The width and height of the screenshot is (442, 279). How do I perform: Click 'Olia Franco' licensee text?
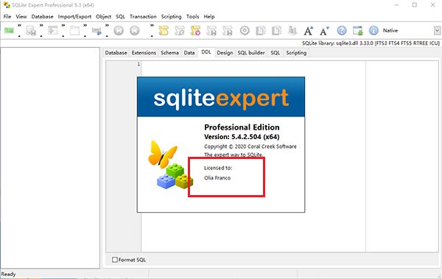pos(217,178)
